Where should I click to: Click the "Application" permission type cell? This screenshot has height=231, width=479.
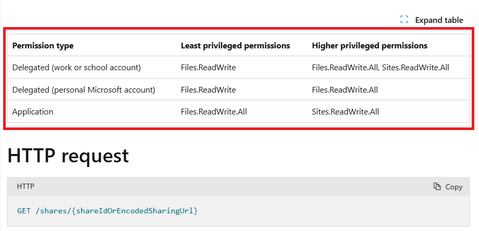33,112
